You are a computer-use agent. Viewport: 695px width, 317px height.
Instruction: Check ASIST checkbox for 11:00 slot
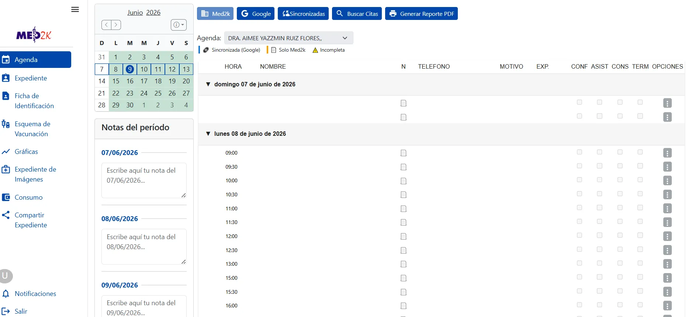pyautogui.click(x=599, y=208)
